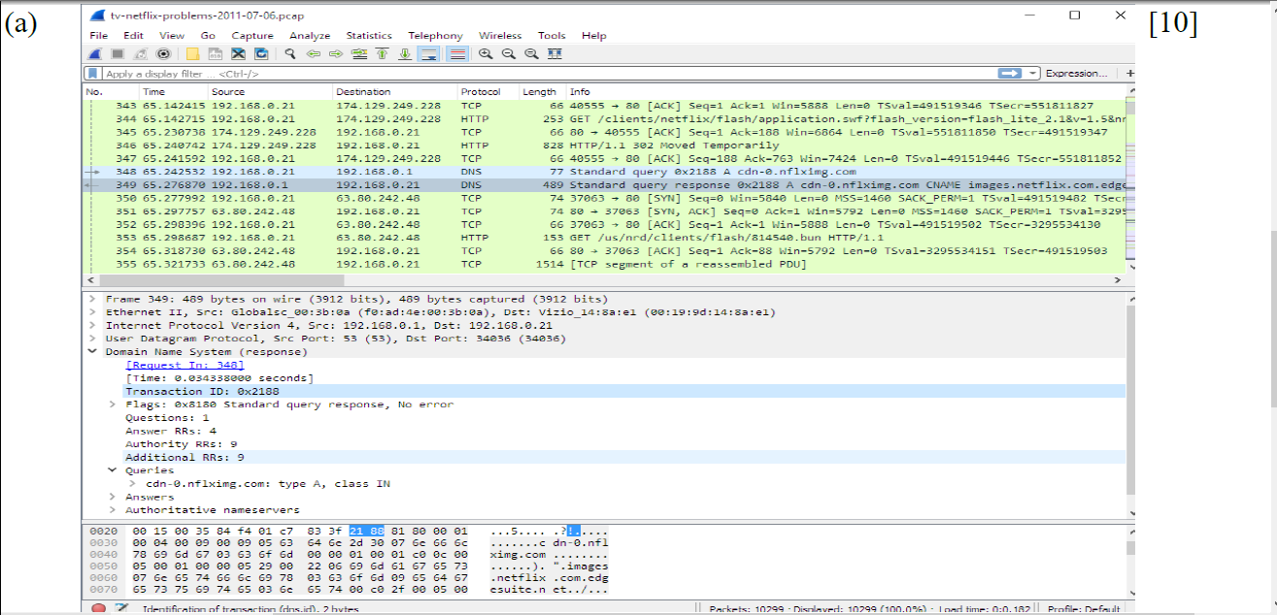Open the Wireless menu
The width and height of the screenshot is (1277, 615).
pyautogui.click(x=500, y=36)
